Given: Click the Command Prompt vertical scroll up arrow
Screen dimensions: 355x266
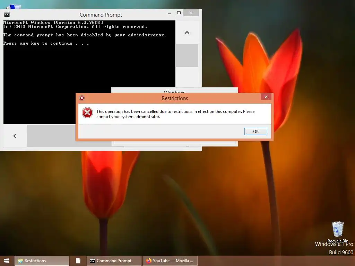Looking at the screenshot, I should click(187, 32).
